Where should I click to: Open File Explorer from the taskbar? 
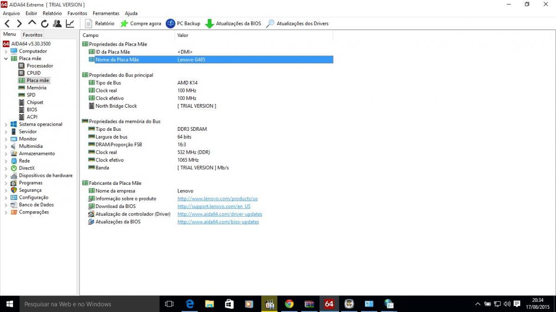tap(209, 304)
